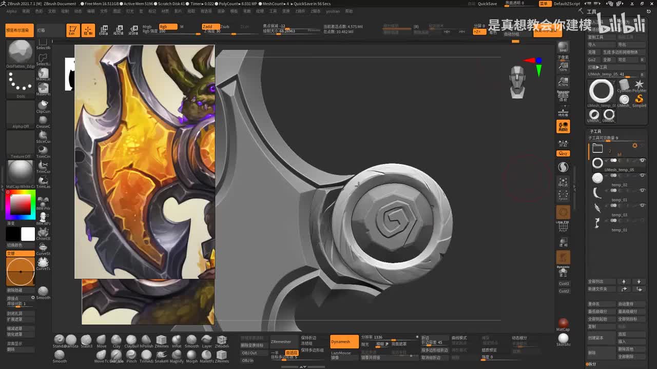
Task: Open the 材质 menu
Action: tap(165, 11)
